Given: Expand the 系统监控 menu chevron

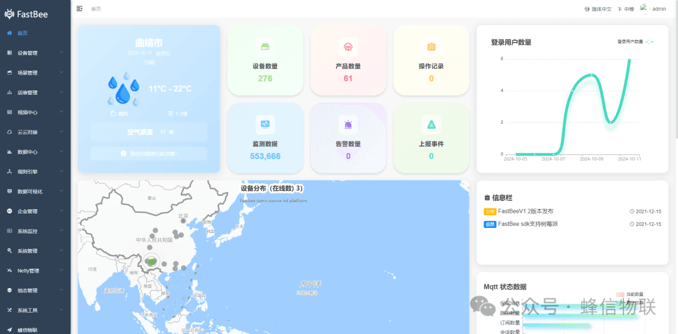Looking at the screenshot, I should coord(62,231).
